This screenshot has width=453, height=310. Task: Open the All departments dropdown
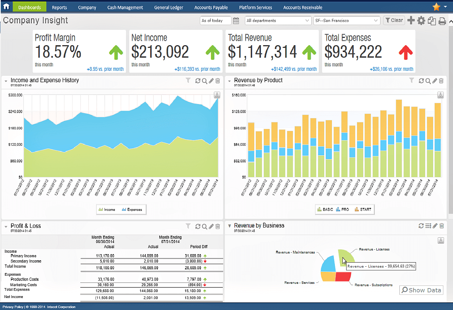278,20
